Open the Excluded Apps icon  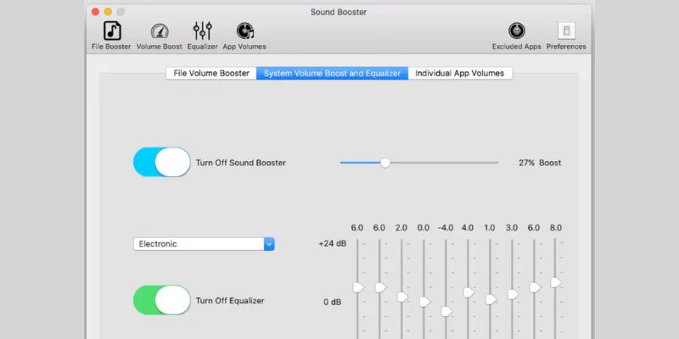[516, 31]
